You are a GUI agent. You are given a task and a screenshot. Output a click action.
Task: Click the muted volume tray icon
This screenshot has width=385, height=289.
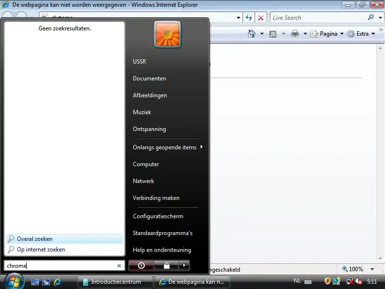(359, 281)
